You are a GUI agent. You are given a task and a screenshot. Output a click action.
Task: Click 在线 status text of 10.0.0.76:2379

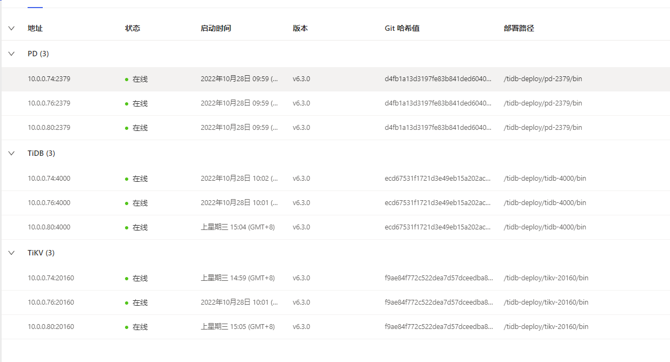coord(140,103)
